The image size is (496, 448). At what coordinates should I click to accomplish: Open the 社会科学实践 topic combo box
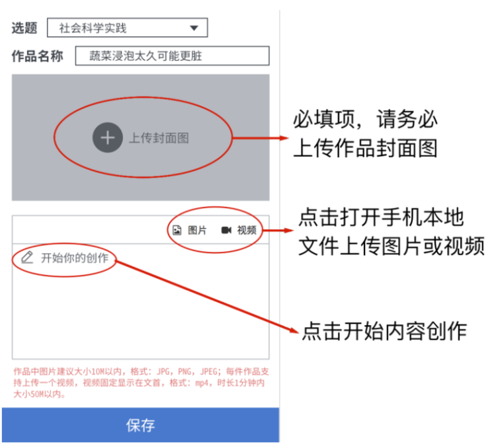pos(128,28)
